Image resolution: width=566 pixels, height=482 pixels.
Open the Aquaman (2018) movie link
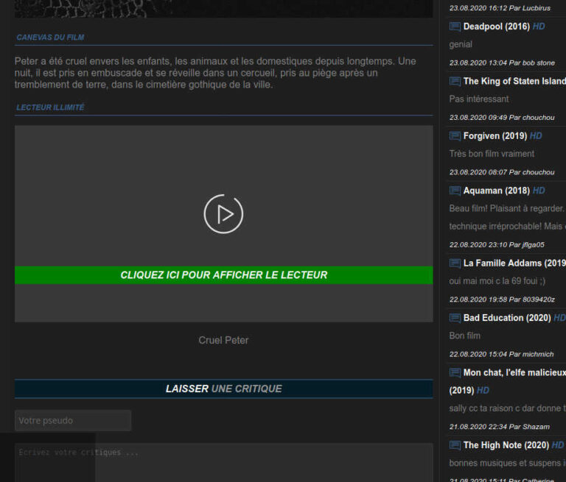[496, 191]
